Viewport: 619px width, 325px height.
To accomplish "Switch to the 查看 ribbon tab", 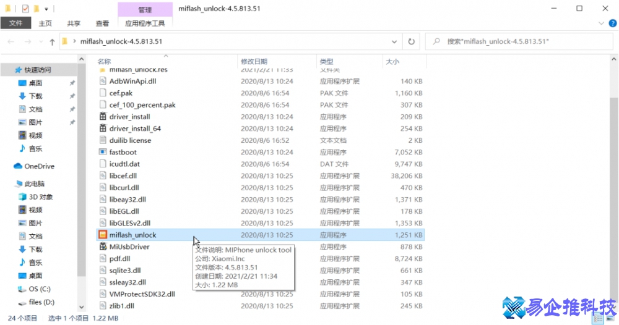I will (x=102, y=23).
